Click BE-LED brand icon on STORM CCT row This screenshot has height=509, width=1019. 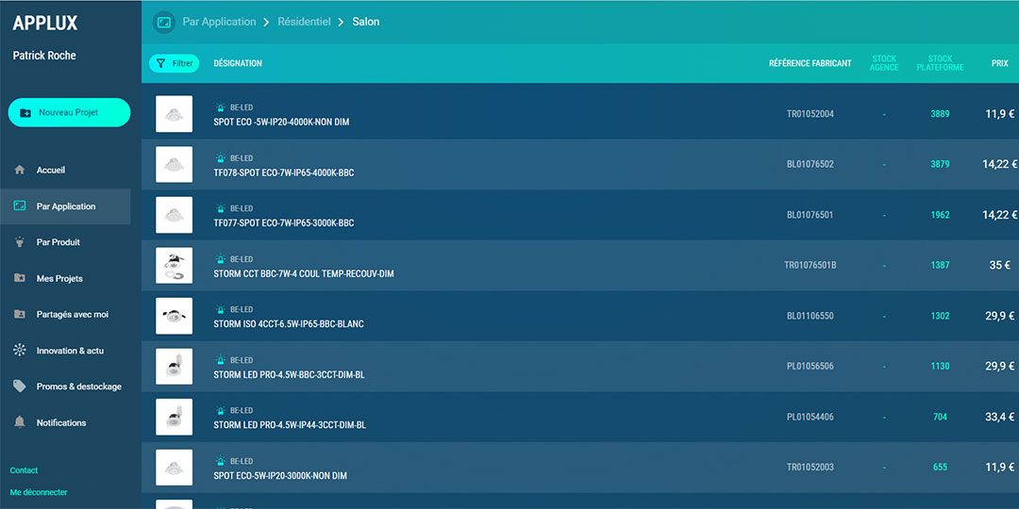pyautogui.click(x=220, y=259)
